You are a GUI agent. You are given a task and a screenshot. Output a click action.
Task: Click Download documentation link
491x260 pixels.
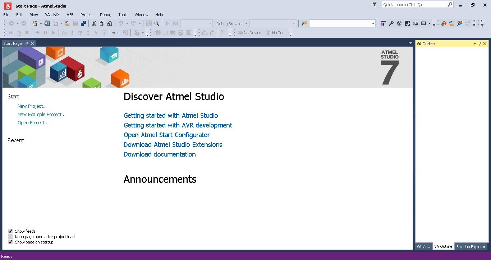point(160,154)
